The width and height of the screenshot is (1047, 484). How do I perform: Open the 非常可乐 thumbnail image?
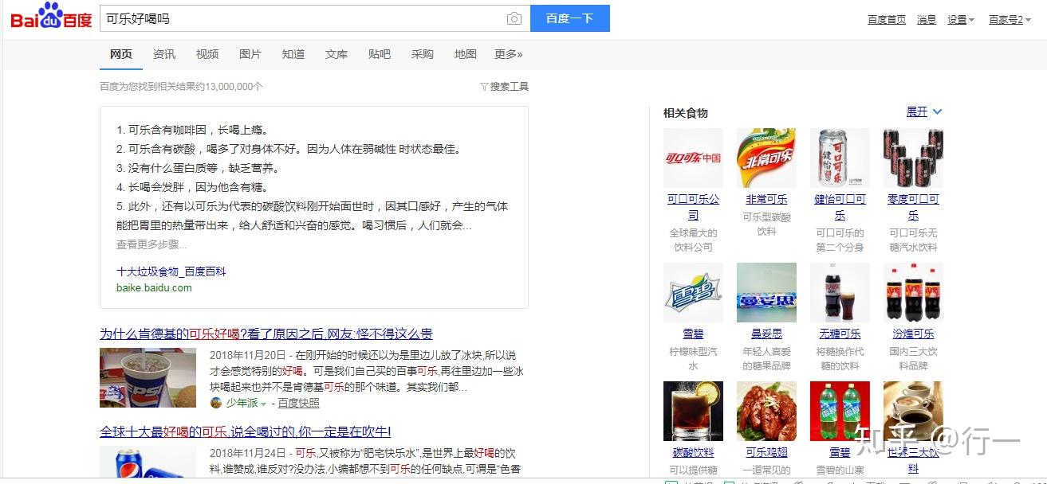coord(766,158)
